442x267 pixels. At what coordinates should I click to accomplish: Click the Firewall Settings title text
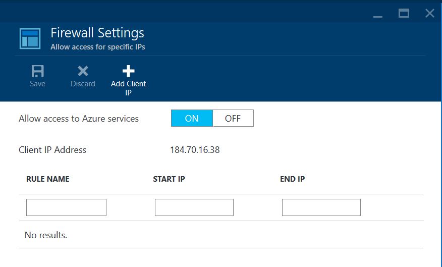97,33
